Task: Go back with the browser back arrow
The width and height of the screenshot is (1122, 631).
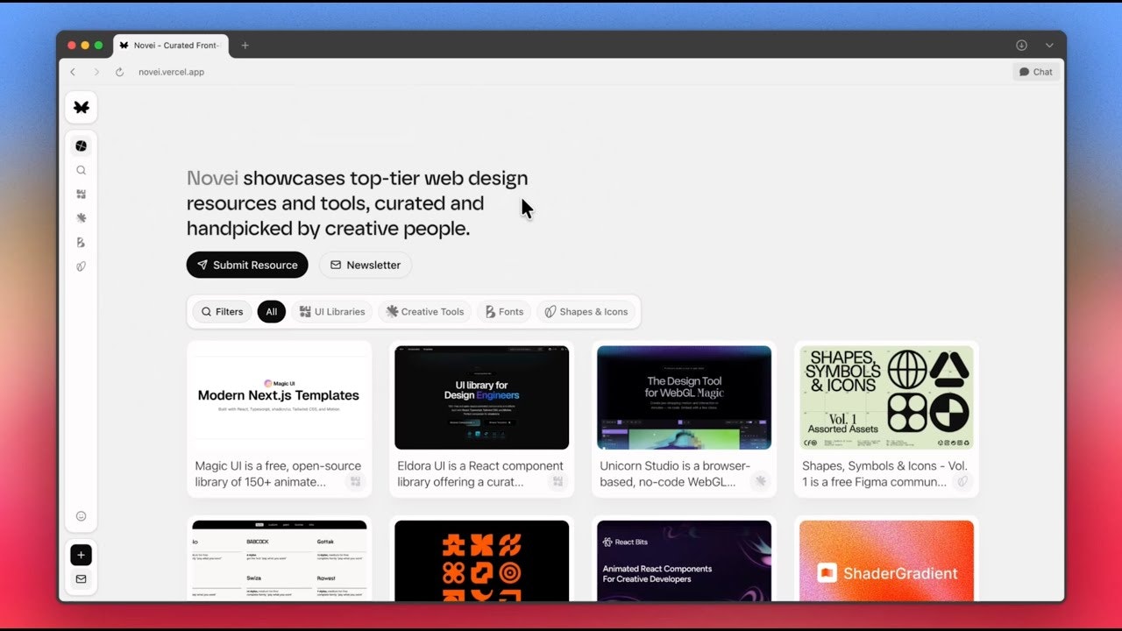Action: click(73, 72)
